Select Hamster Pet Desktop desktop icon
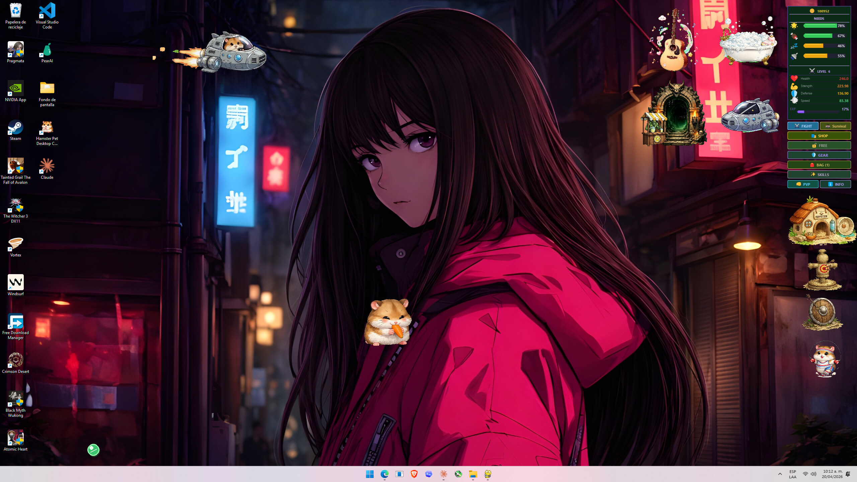 click(x=47, y=133)
